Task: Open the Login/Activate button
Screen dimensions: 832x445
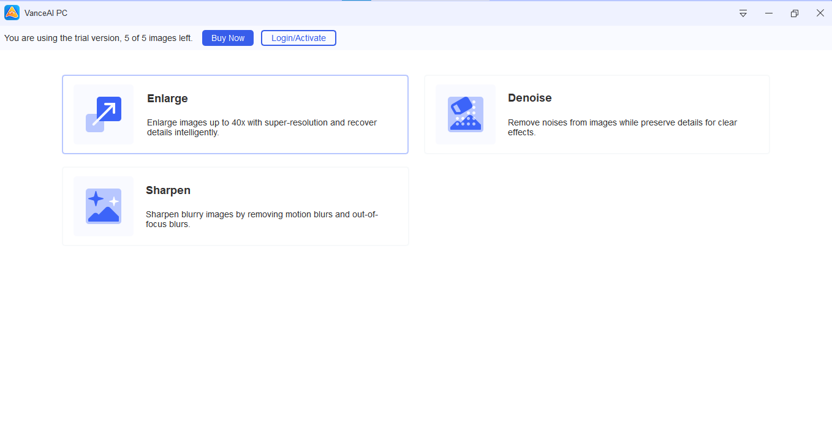Action: pyautogui.click(x=298, y=38)
